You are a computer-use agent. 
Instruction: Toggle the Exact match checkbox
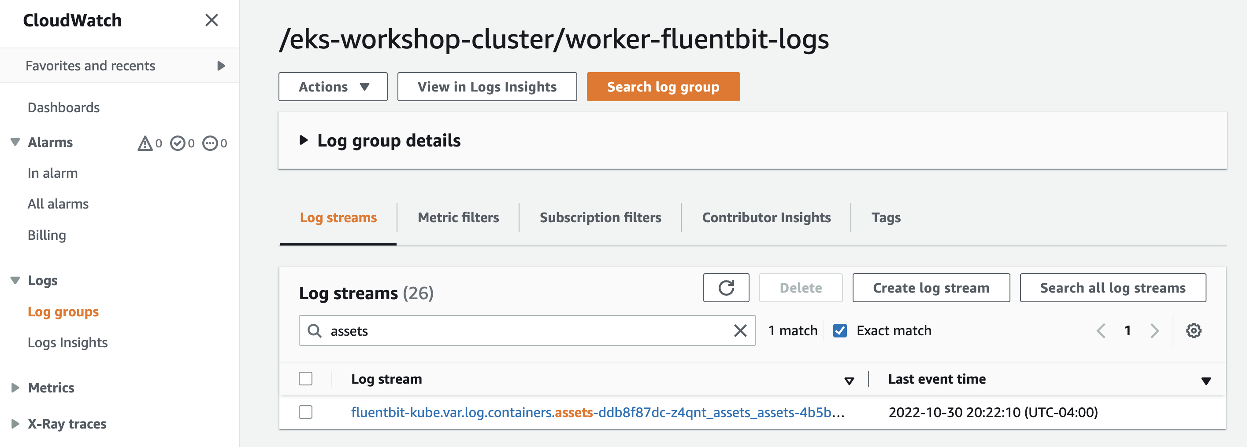(x=840, y=330)
